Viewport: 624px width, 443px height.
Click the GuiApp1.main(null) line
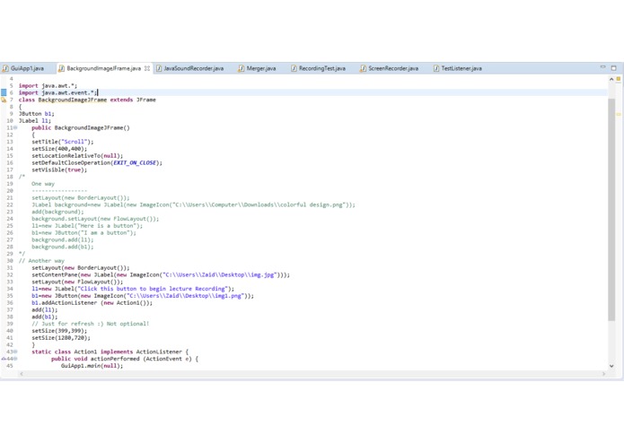point(92,366)
